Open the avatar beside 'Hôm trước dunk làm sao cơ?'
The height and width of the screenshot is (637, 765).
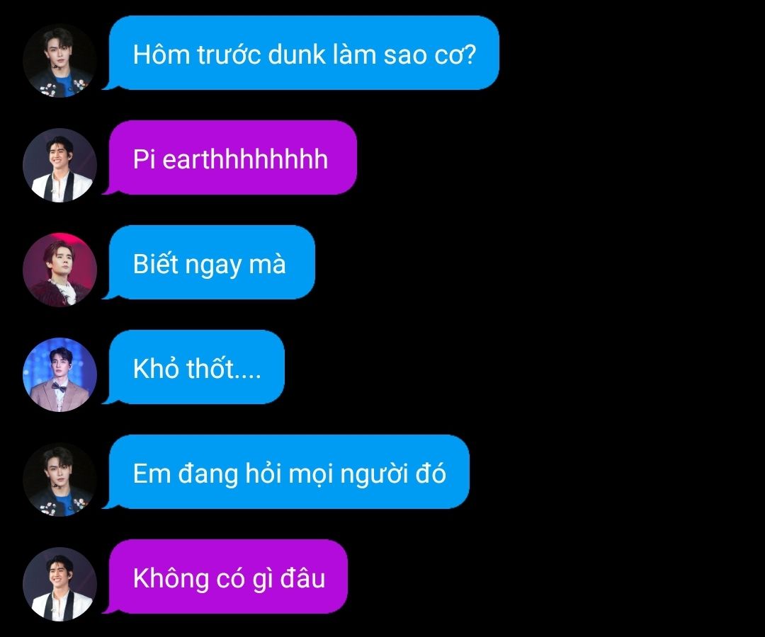coord(59,60)
